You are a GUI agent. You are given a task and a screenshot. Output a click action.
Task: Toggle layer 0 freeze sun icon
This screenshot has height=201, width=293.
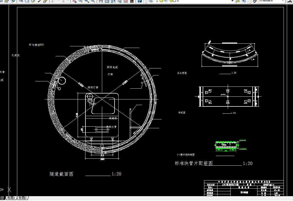pyautogui.click(x=161, y=1)
